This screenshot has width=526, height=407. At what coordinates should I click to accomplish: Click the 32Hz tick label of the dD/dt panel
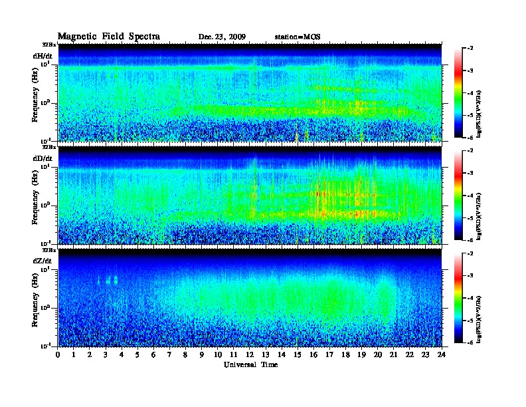(49, 147)
